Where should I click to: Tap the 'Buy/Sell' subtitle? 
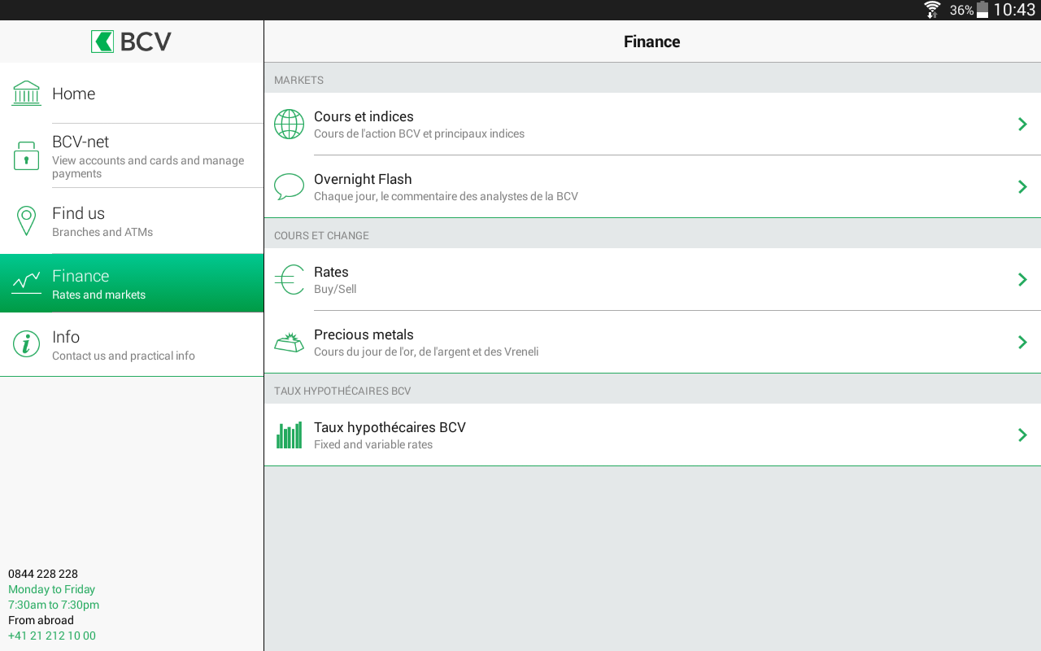(335, 289)
